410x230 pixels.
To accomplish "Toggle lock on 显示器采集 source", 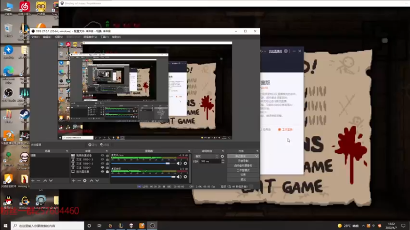I will [x=107, y=172].
